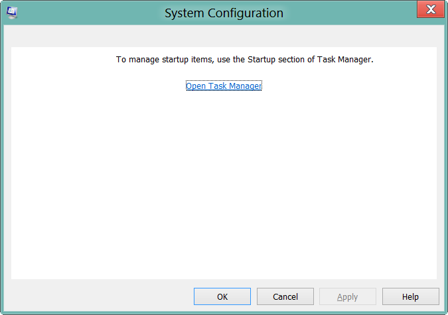Open Task Manager via the link
This screenshot has height=315, width=448.
click(224, 86)
